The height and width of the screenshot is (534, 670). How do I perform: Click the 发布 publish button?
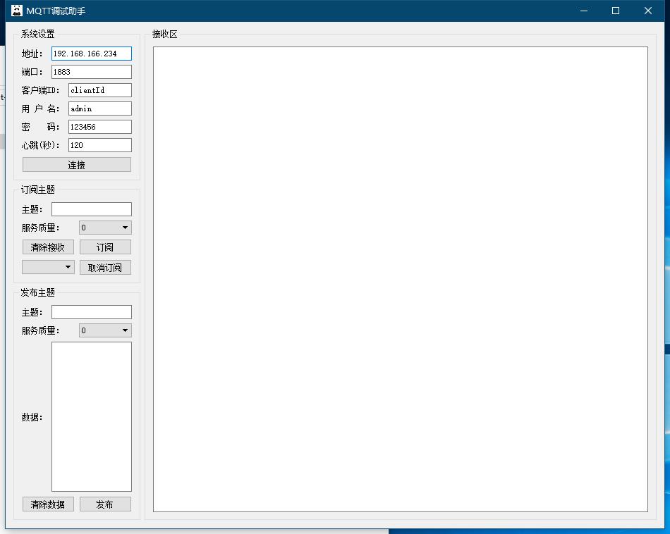pos(105,504)
